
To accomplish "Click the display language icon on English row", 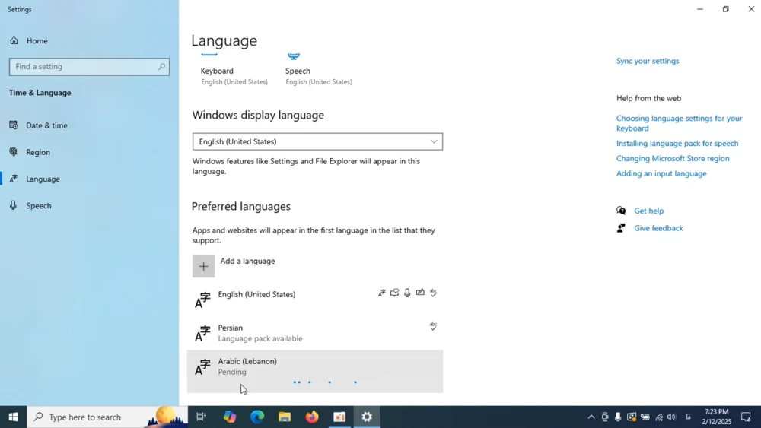I will 382,293.
